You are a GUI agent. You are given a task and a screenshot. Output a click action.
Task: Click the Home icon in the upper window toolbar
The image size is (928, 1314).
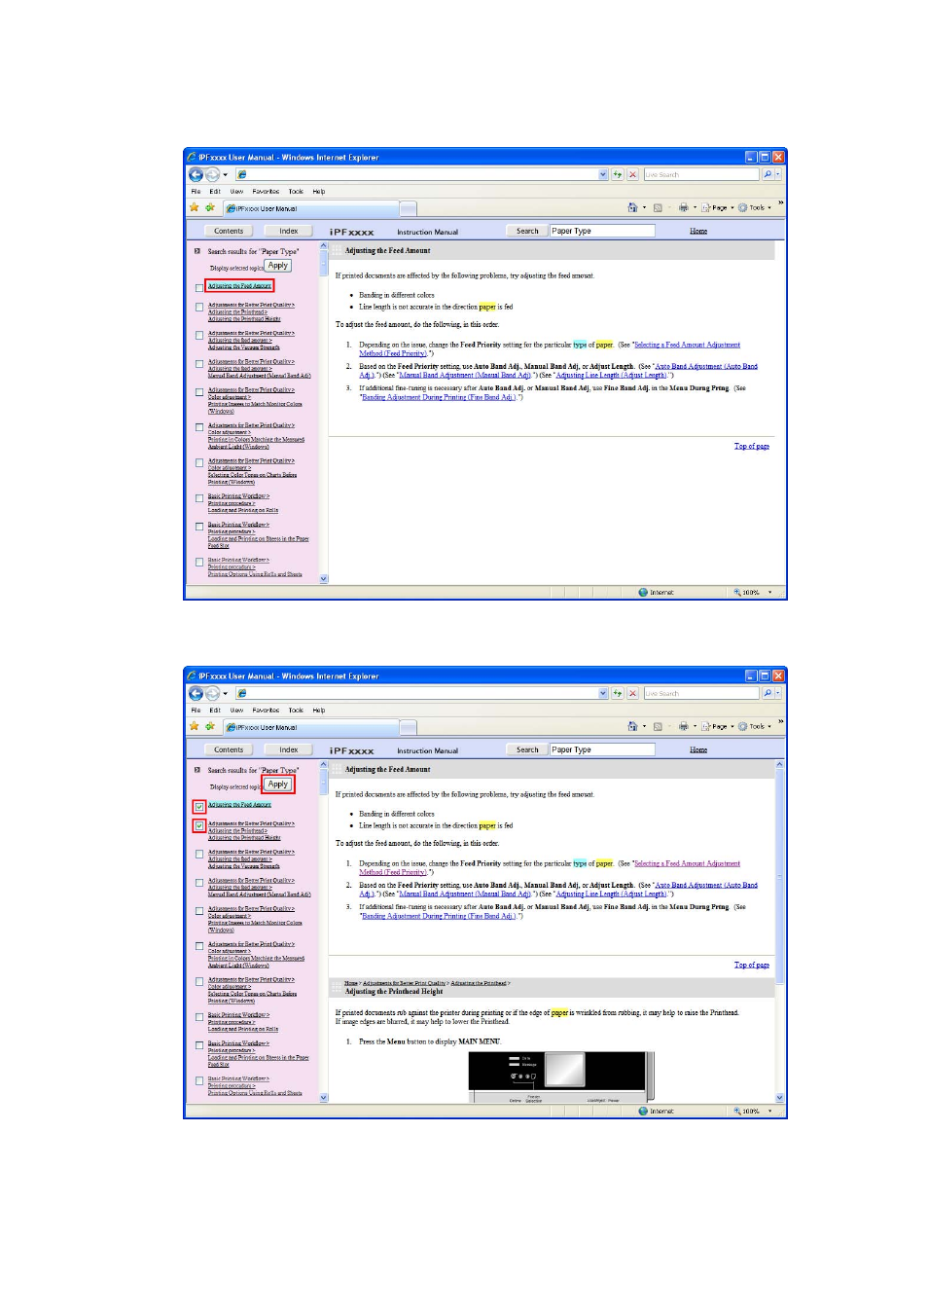coord(632,207)
